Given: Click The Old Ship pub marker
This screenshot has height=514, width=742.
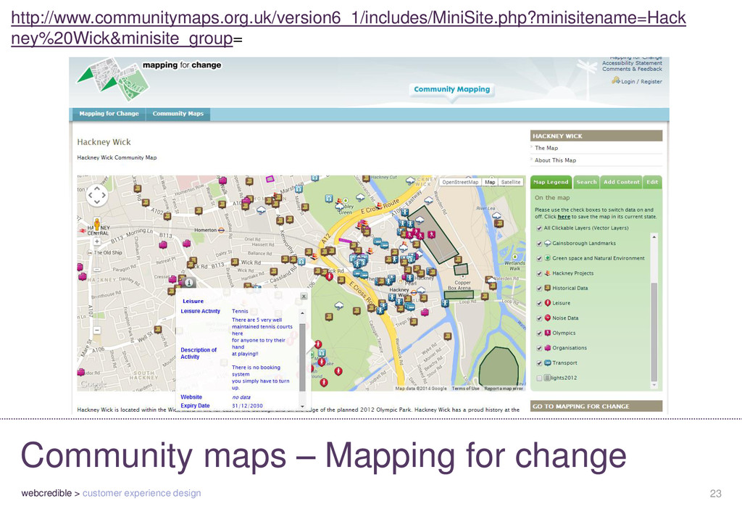Looking at the screenshot, I should (x=90, y=253).
